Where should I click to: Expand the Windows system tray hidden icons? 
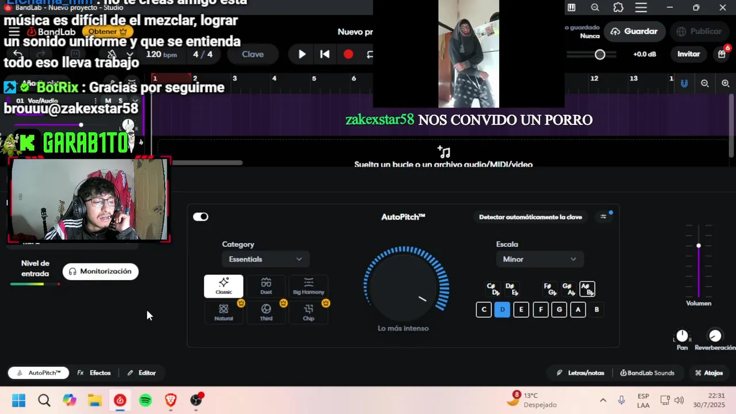point(603,400)
